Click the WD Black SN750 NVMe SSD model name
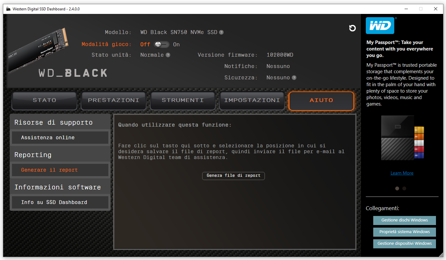The height and width of the screenshot is (260, 446). point(179,32)
